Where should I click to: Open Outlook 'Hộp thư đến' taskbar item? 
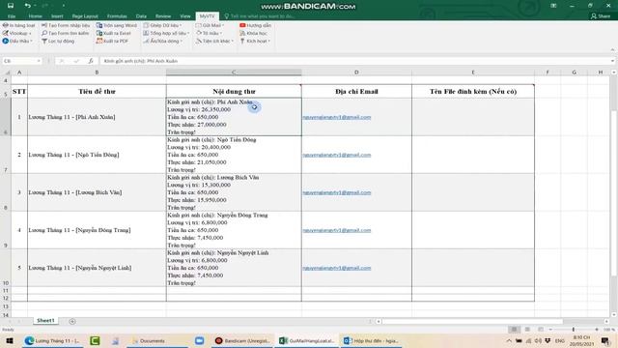click(371, 340)
